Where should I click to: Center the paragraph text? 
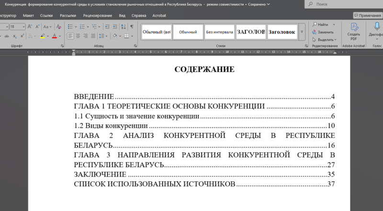(x=78, y=36)
